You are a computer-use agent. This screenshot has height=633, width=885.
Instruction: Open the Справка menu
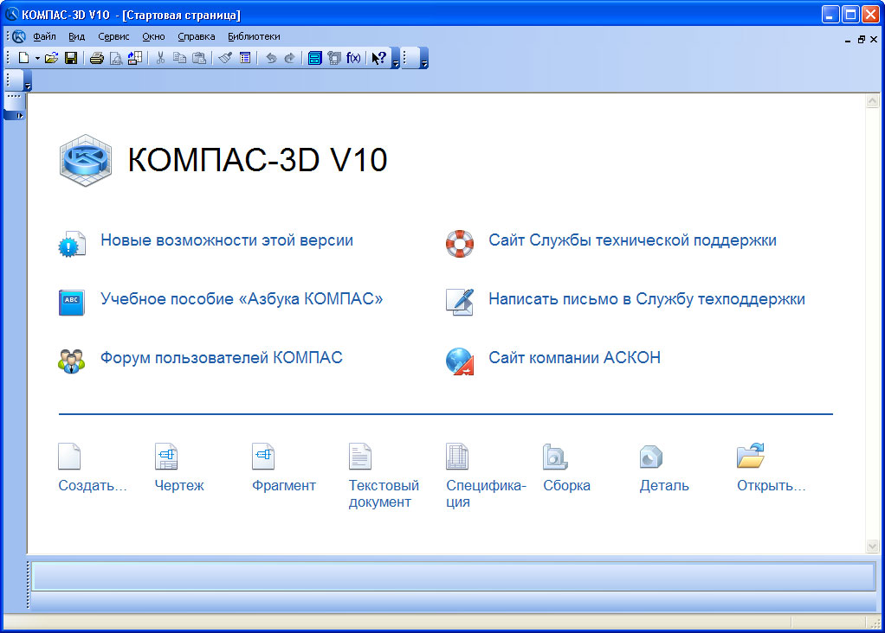point(197,36)
